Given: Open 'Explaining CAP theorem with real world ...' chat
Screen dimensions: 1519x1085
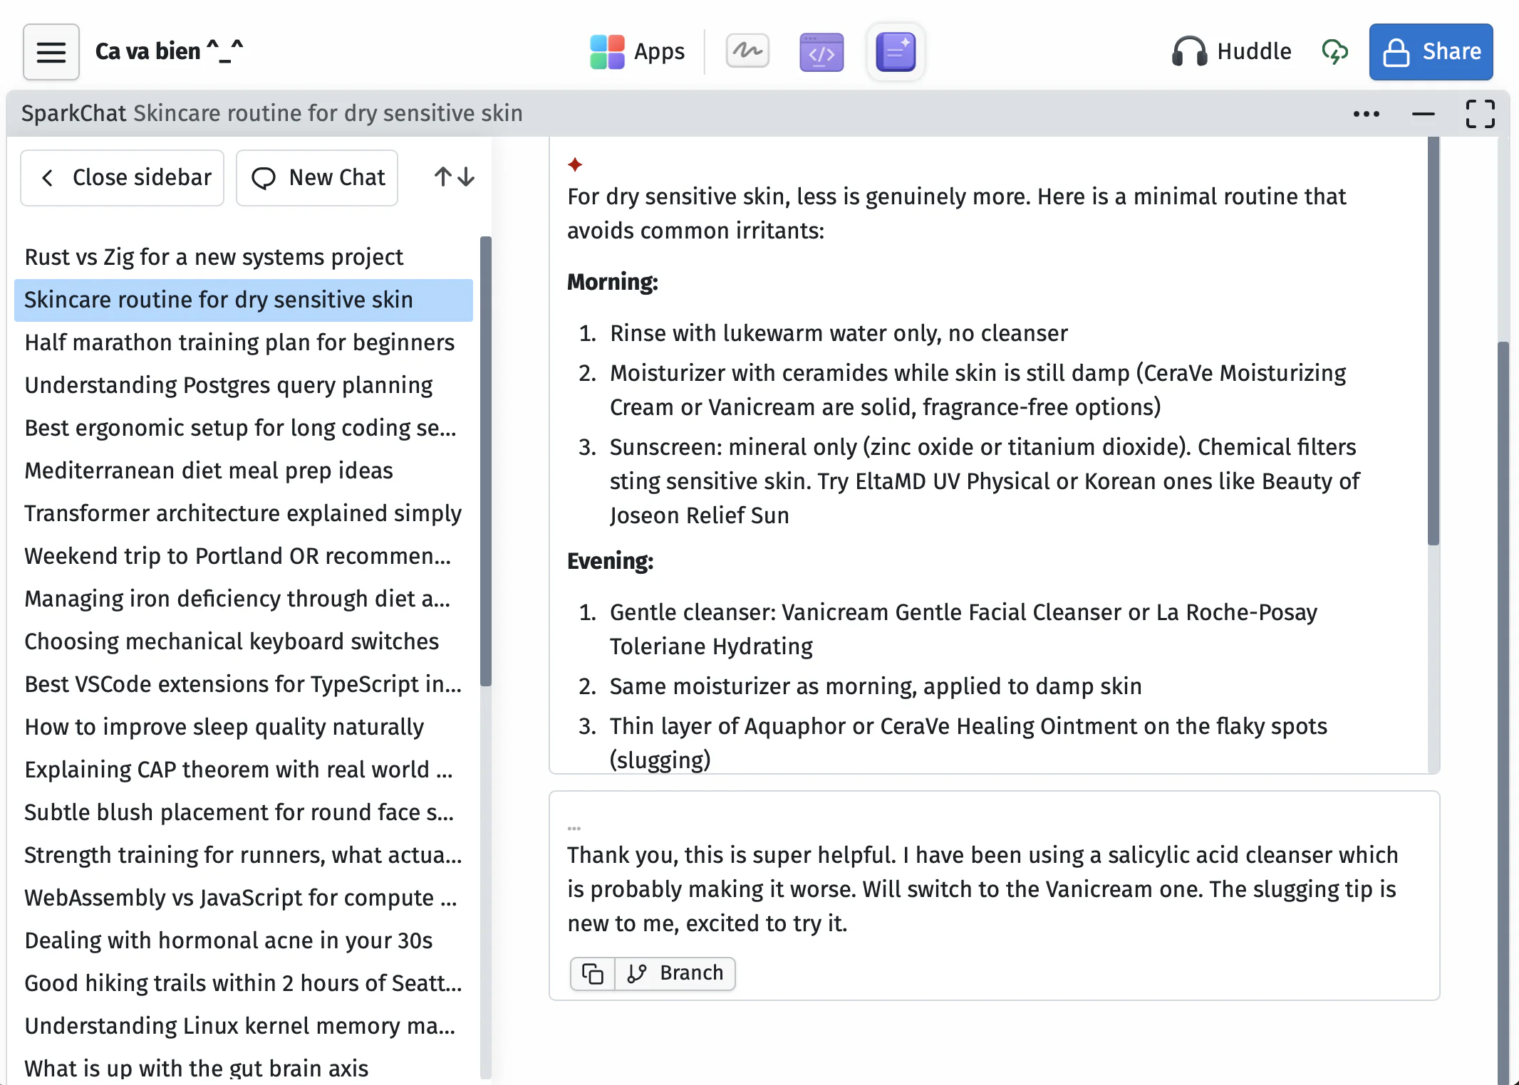Looking at the screenshot, I should [244, 770].
